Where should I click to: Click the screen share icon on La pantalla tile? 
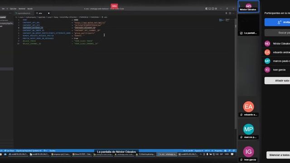(x=242, y=33)
